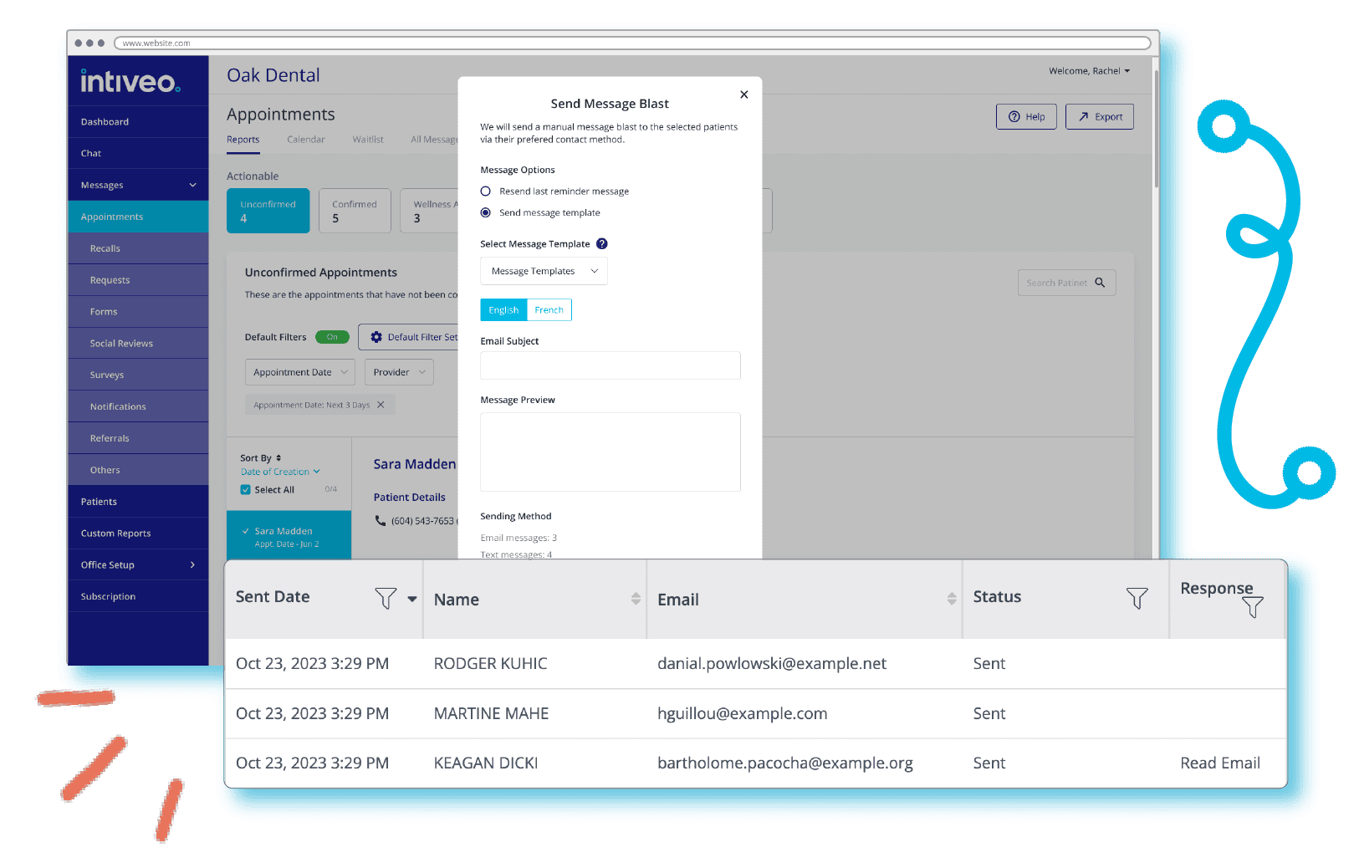
Task: Select Sara Madden in appointment list
Action: 289,536
